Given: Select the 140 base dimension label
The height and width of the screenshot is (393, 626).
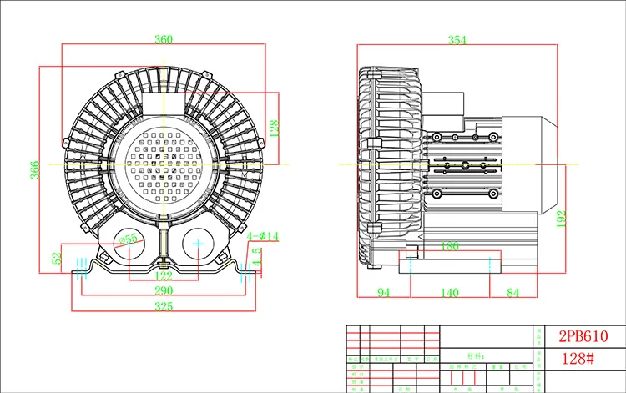Looking at the screenshot, I should point(451,292).
